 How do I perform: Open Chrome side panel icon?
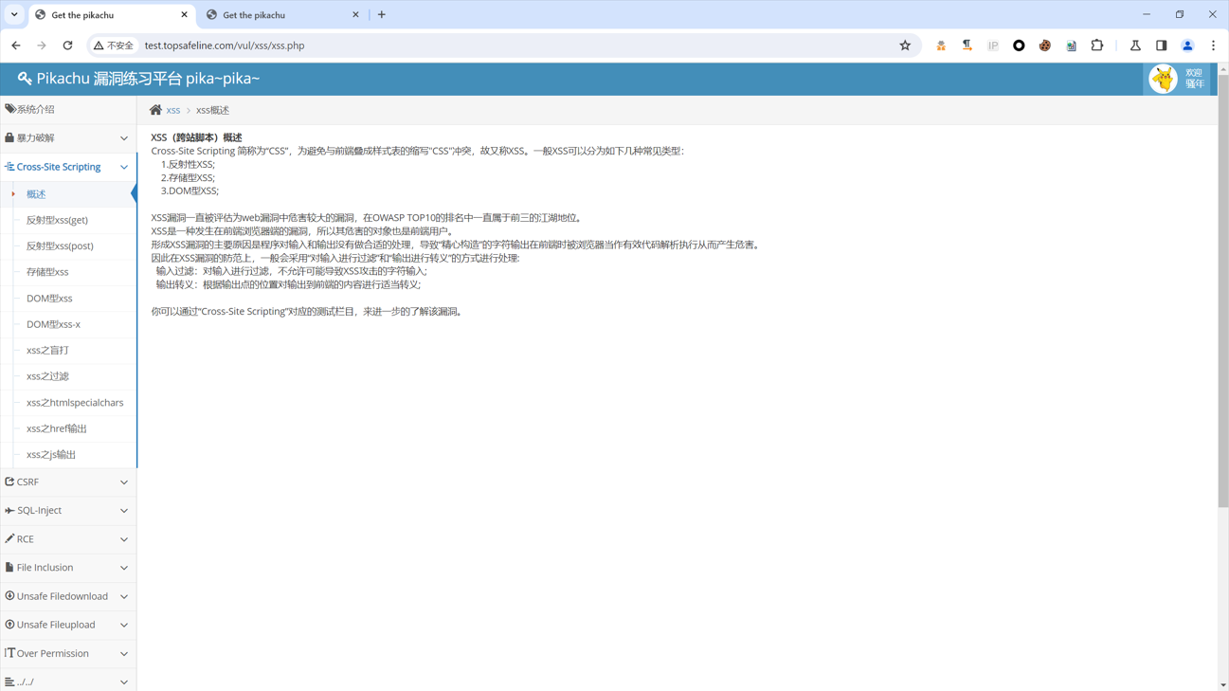pyautogui.click(x=1161, y=45)
